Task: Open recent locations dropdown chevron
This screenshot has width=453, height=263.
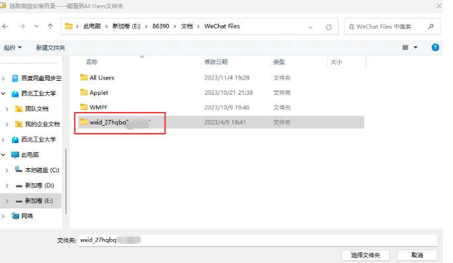Action: 36,26
